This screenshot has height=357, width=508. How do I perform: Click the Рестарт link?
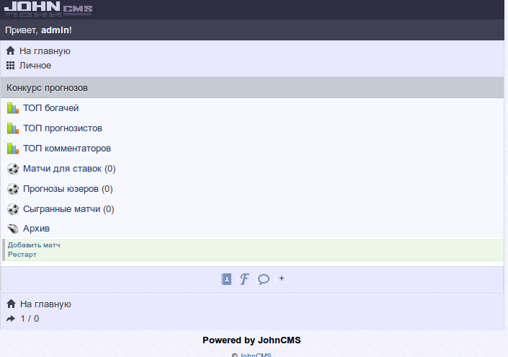coord(22,255)
